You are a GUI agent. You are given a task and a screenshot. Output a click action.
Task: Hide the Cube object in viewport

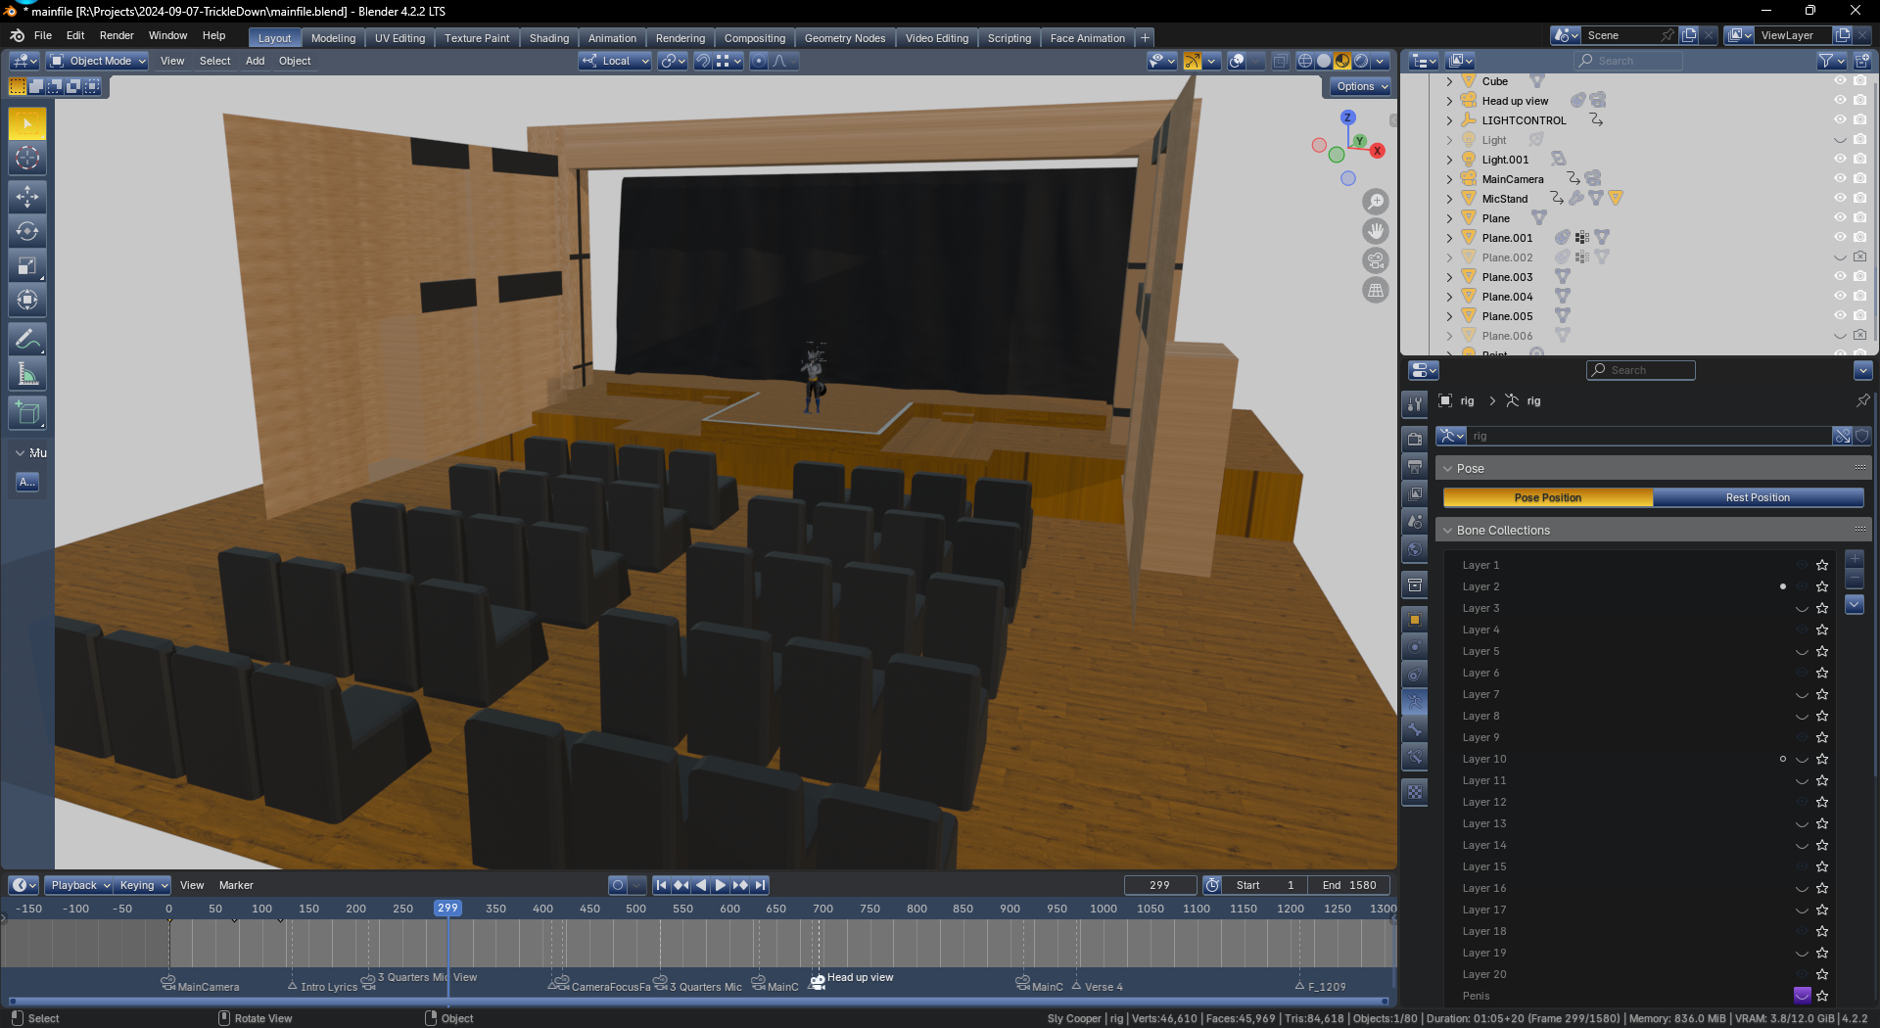point(1840,81)
